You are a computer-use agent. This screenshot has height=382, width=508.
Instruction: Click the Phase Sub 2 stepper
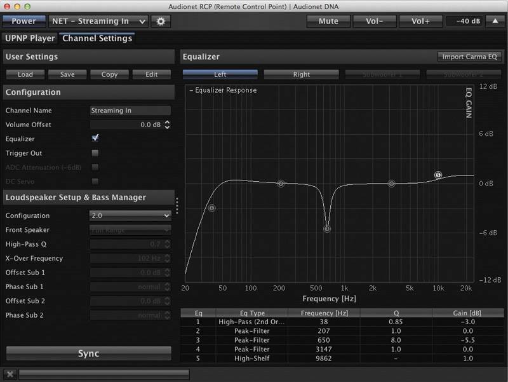tap(167, 315)
